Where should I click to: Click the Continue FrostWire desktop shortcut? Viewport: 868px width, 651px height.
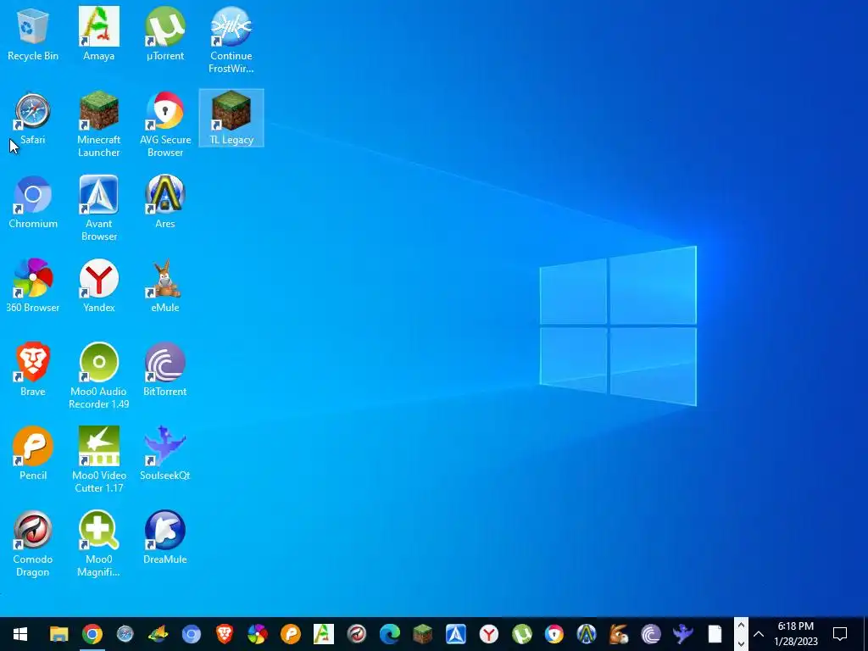pyautogui.click(x=231, y=41)
